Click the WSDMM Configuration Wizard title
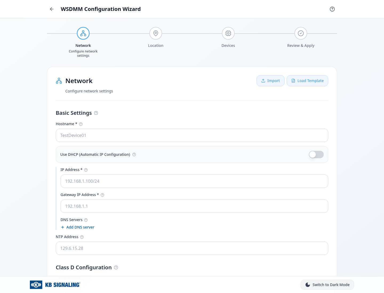This screenshot has width=384, height=293. [x=101, y=9]
